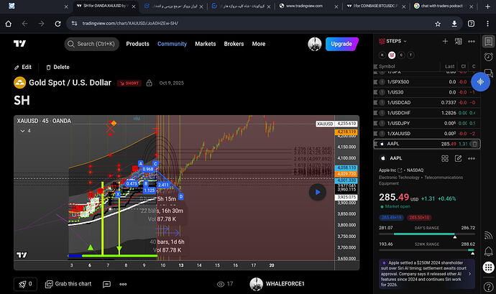Image resolution: width=496 pixels, height=294 pixels.
Task: Select the 1/US30 watchlist row
Action: tap(426, 92)
